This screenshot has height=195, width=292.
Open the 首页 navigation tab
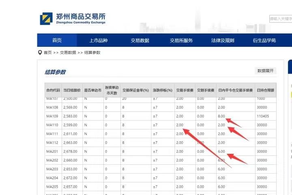click(x=57, y=40)
